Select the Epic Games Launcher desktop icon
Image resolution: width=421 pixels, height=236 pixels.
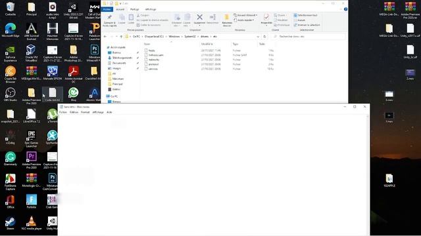(31, 139)
